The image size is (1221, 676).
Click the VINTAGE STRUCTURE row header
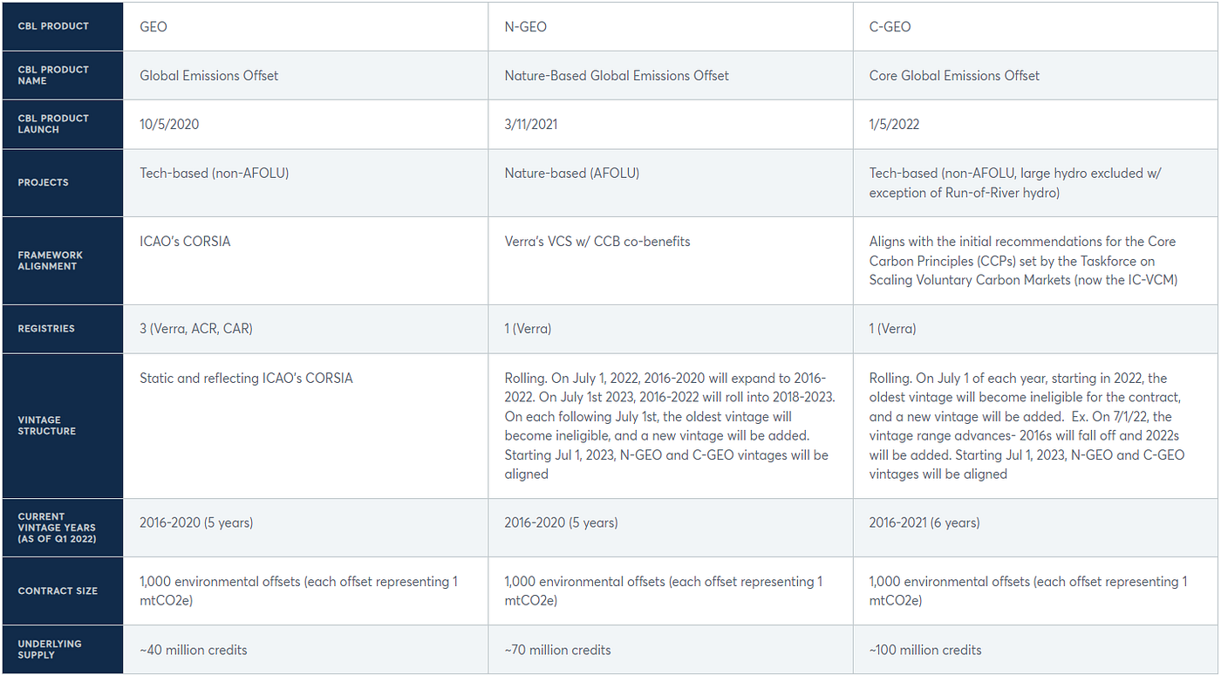tap(62, 426)
